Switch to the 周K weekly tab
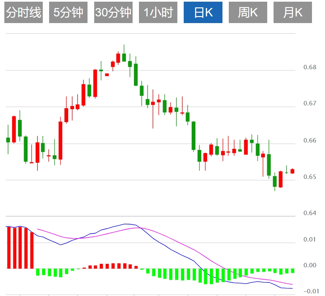 (248, 12)
